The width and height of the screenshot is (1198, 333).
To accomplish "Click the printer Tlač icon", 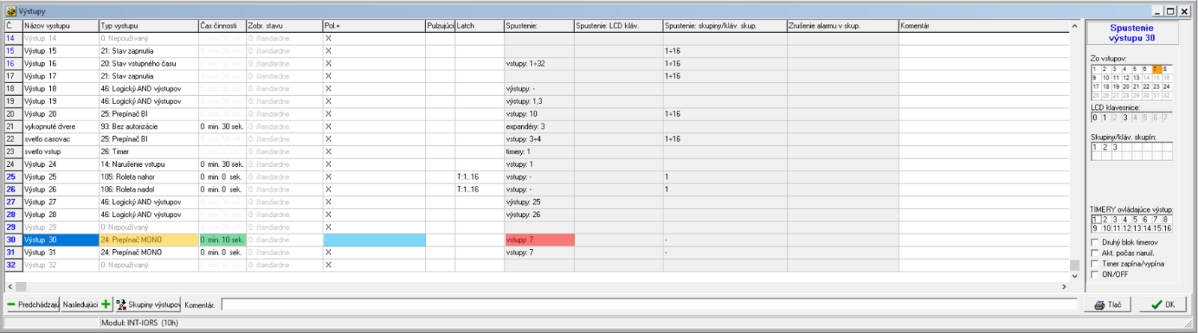I will (1099, 305).
